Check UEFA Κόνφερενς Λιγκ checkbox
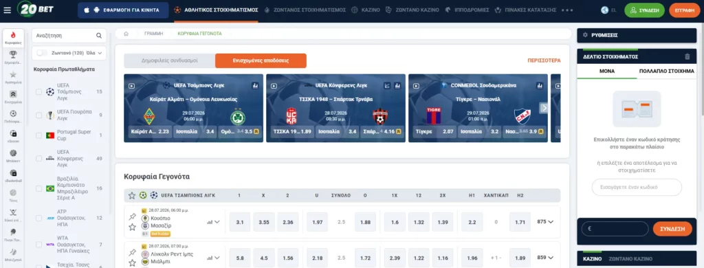The width and height of the screenshot is (704, 268). 39,158
